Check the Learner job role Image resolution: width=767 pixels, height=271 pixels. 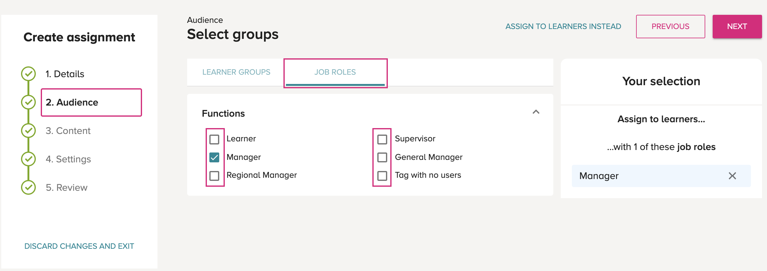click(x=214, y=139)
